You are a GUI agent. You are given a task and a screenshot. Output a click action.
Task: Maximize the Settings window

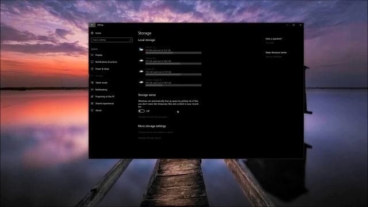coord(294,25)
